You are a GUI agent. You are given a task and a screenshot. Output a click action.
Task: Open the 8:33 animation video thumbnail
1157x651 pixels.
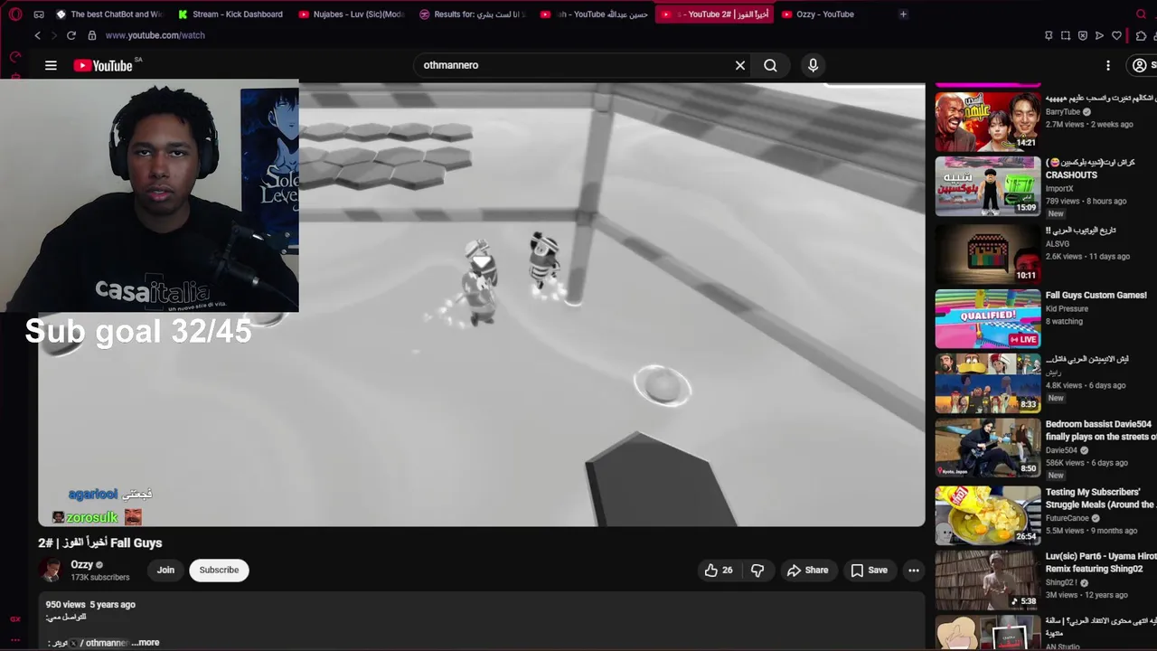(988, 383)
